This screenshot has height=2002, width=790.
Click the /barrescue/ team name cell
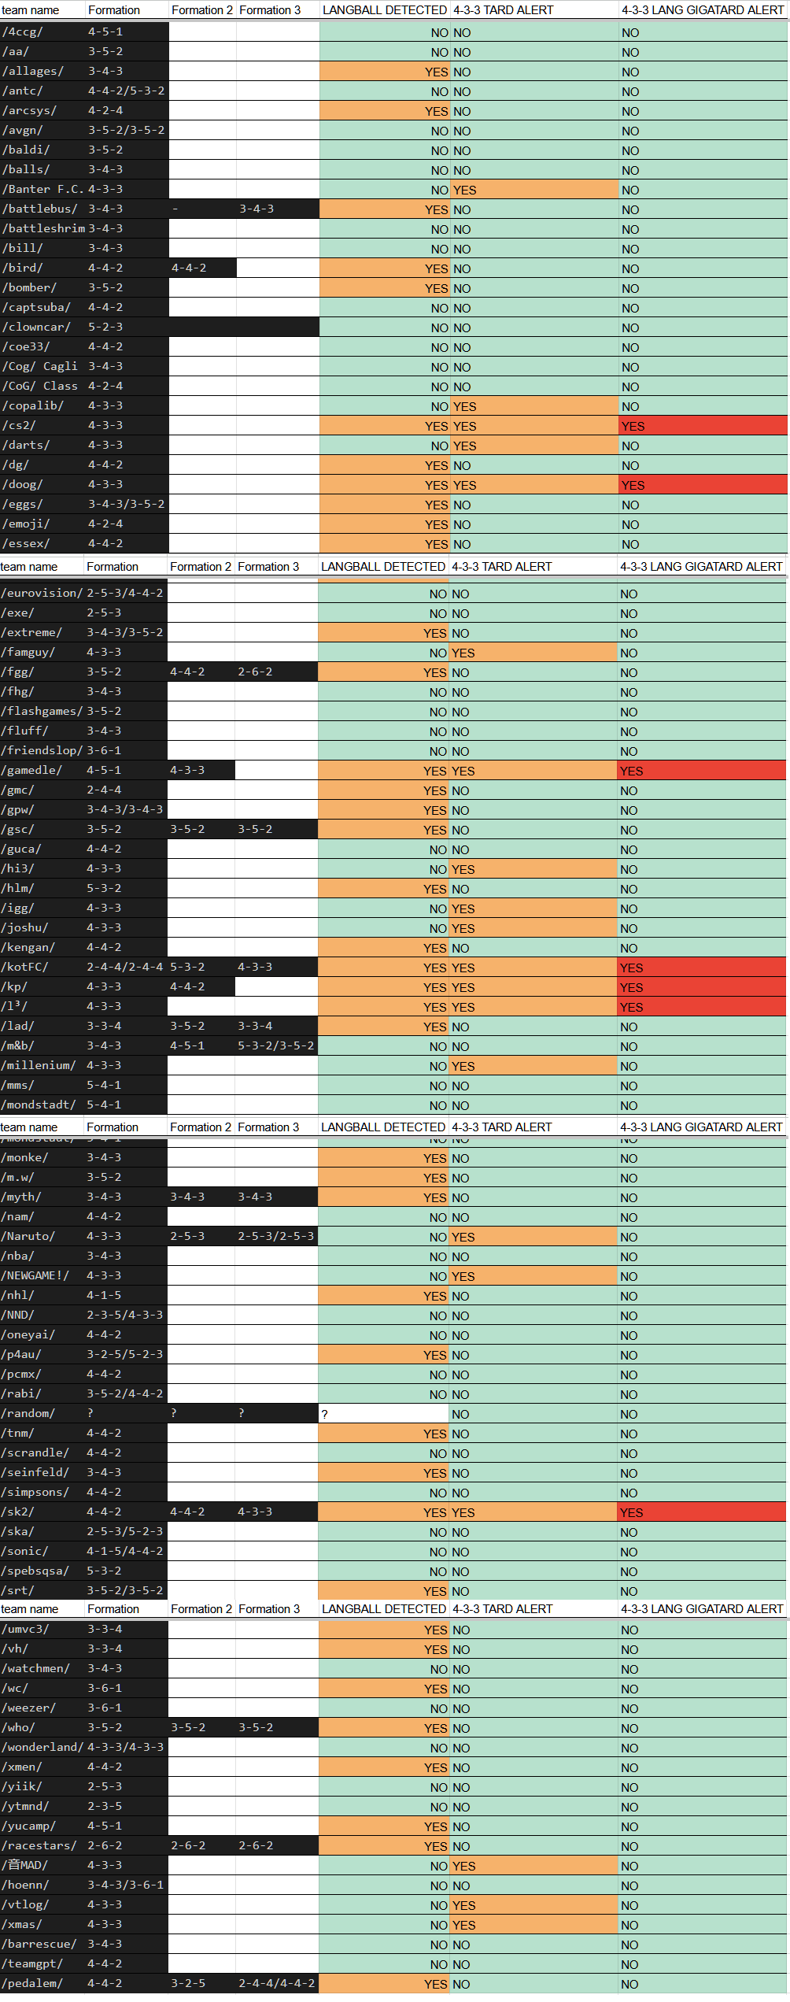pyautogui.click(x=43, y=1945)
